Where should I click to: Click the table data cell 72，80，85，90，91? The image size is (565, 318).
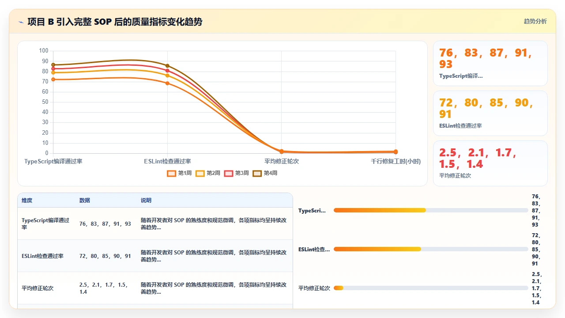pyautogui.click(x=105, y=256)
